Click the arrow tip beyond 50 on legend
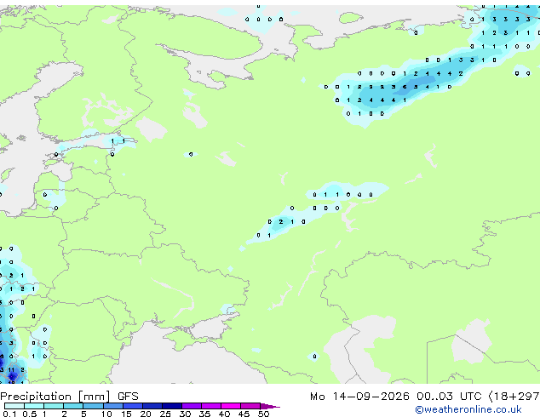Viewport: 540px width, 417px height. click(x=270, y=406)
